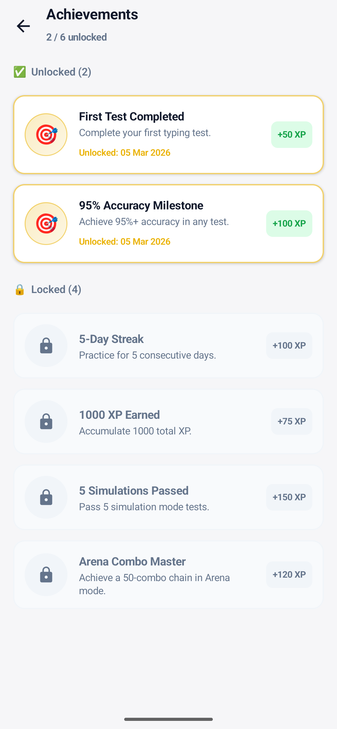Click the target badge on 95% Accuracy Milestone
337x729 pixels.
(46, 223)
